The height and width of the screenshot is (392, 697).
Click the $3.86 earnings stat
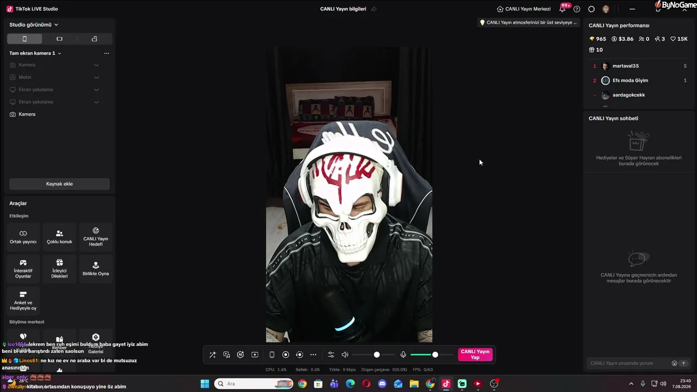pyautogui.click(x=622, y=39)
